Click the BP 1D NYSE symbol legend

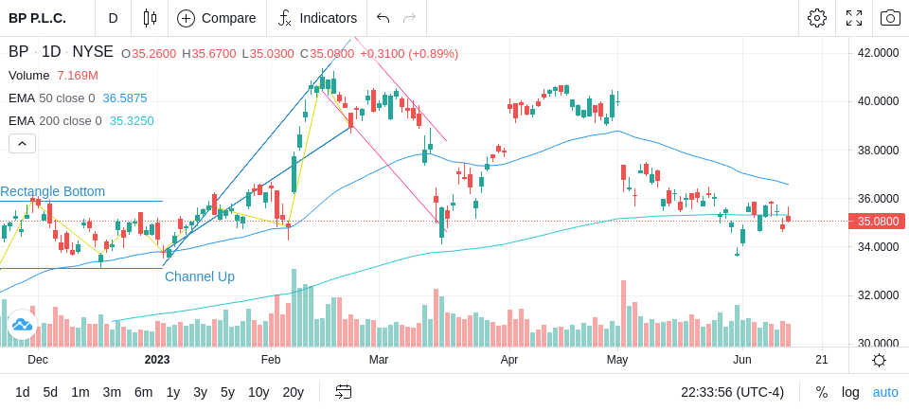click(61, 52)
